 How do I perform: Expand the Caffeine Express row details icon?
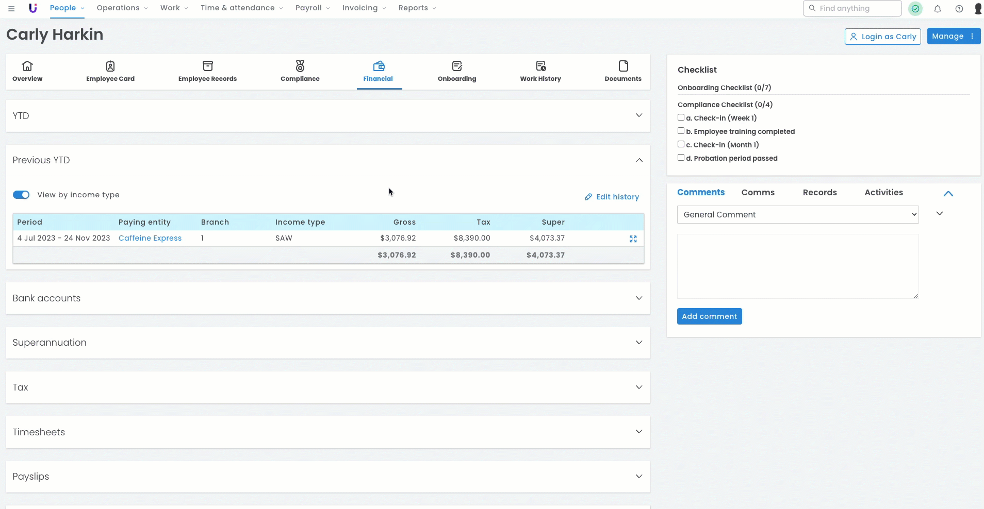pos(633,239)
